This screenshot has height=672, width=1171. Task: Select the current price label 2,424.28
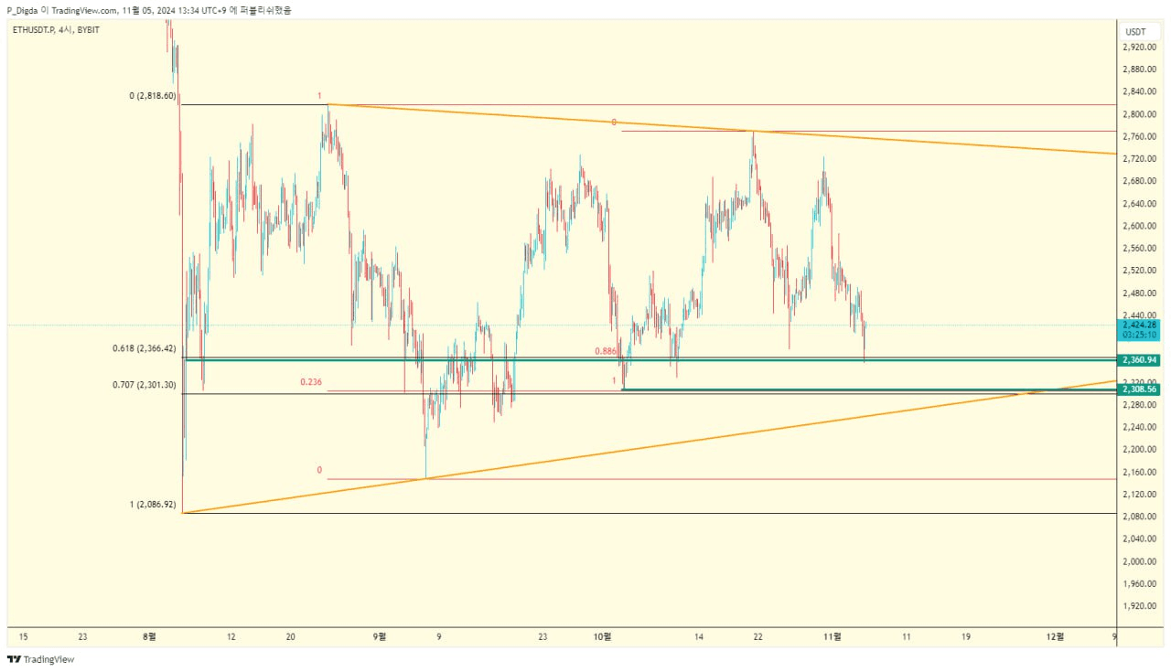coord(1140,325)
